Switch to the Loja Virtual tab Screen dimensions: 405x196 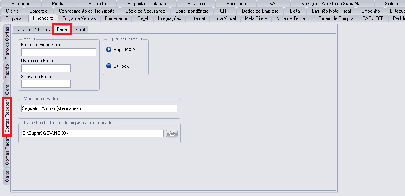pos(225,18)
